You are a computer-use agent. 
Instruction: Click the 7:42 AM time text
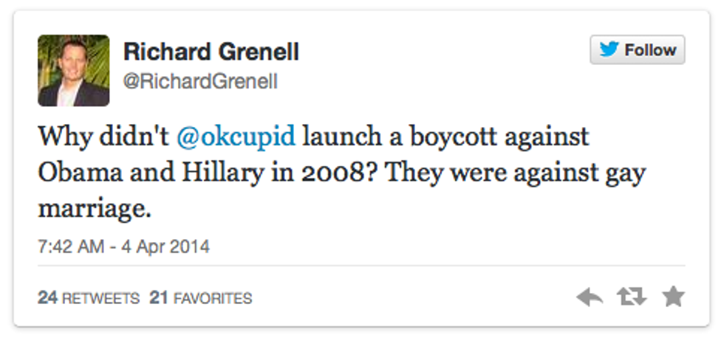(x=70, y=247)
